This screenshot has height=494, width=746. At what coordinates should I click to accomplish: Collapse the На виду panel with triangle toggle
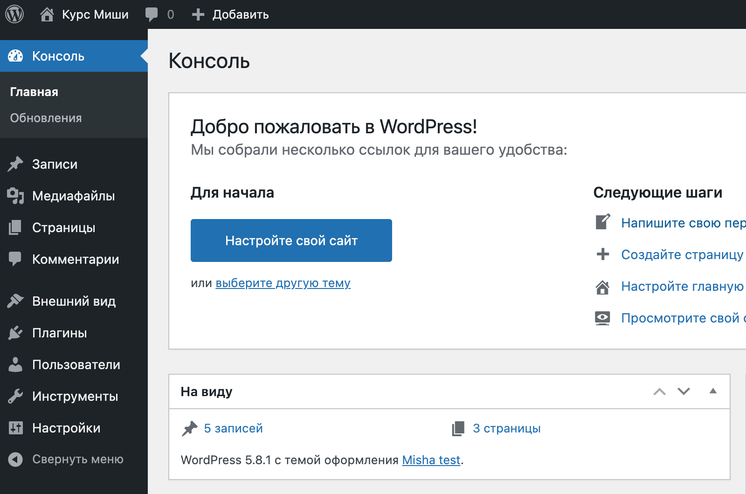point(713,391)
